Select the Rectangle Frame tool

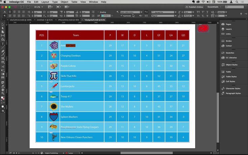3,59
